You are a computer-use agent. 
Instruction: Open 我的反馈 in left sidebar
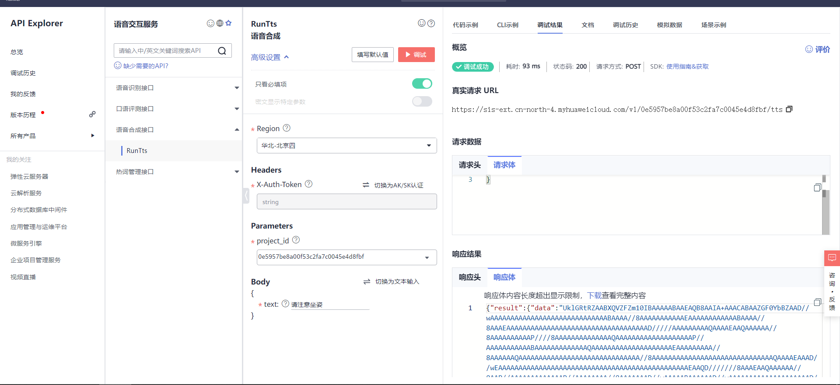pyautogui.click(x=23, y=94)
